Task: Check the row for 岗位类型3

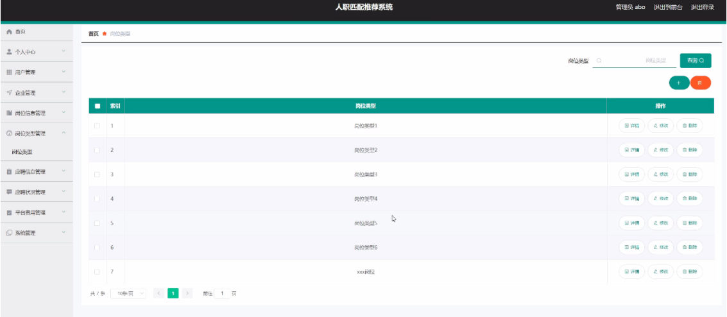Action: (x=97, y=175)
